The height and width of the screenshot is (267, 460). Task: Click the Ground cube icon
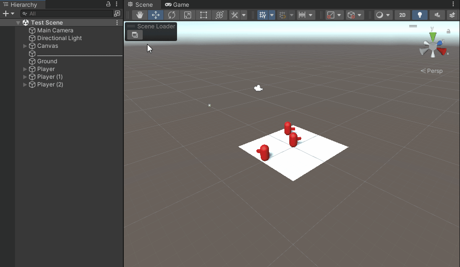coord(32,61)
